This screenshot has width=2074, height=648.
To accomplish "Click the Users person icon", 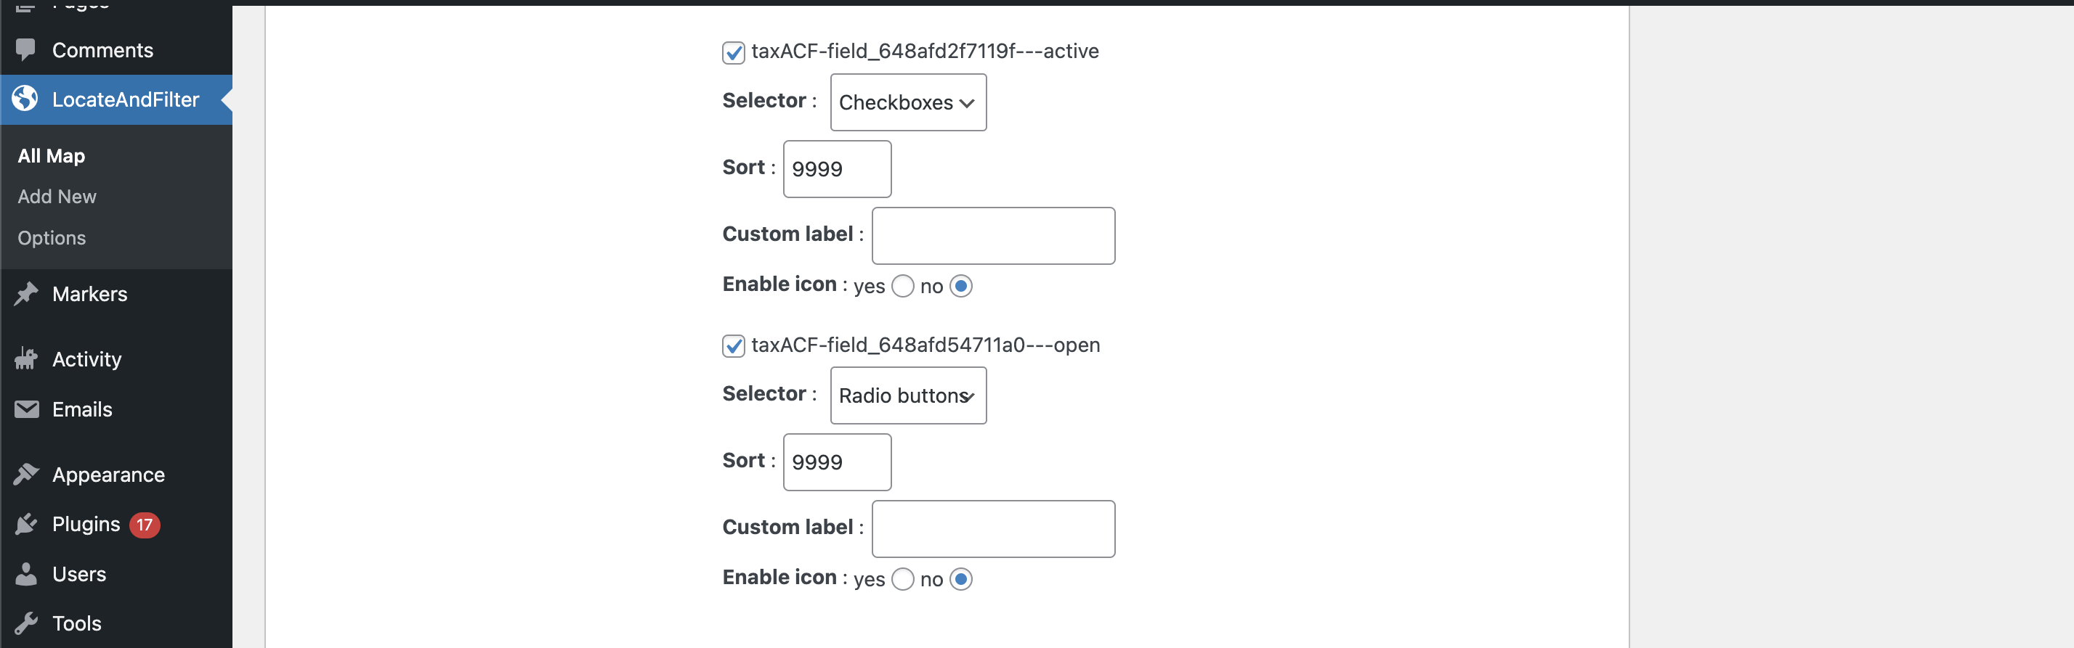I will [x=25, y=574].
